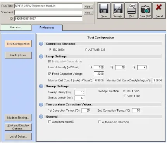Select the ASTM E1036 correction standard
The width and height of the screenshot is (167, 145).
pos(86,50)
